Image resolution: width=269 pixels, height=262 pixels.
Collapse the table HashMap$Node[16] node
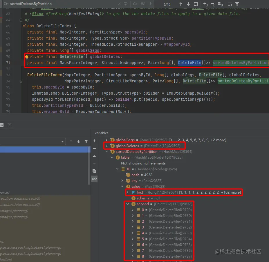click(x=112, y=157)
